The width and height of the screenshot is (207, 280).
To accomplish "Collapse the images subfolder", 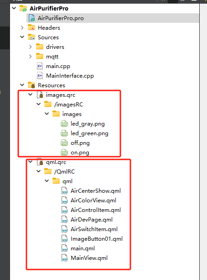I will [x=47, y=114].
